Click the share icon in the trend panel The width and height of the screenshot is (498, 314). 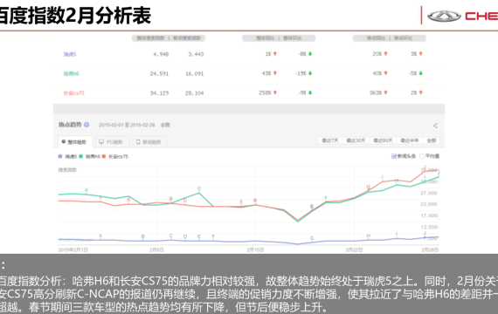435,126
